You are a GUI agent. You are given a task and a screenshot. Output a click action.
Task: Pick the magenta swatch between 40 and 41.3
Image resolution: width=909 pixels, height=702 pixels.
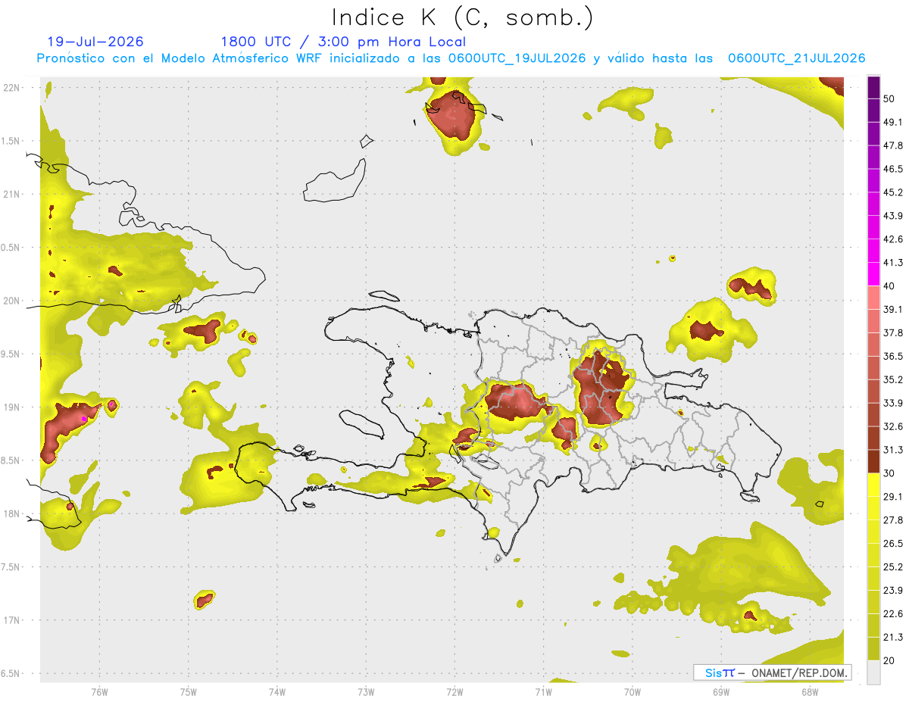coord(873,274)
